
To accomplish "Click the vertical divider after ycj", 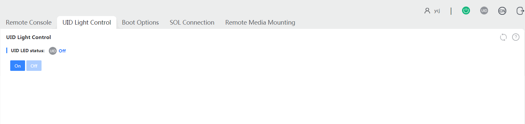I will 451,11.
